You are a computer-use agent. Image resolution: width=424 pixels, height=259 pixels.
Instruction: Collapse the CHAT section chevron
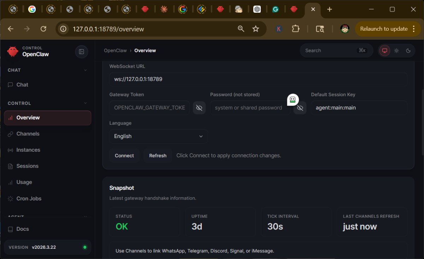(85, 70)
